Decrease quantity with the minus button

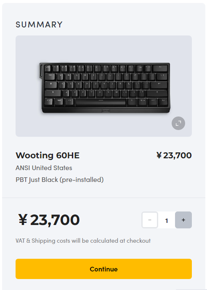click(x=150, y=220)
